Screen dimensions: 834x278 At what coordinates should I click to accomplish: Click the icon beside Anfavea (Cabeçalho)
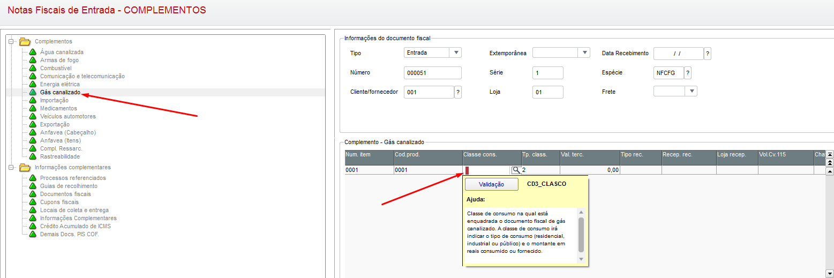(33, 132)
